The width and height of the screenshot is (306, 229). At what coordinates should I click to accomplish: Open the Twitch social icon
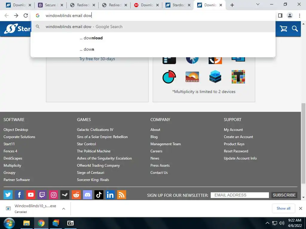tap(42, 195)
